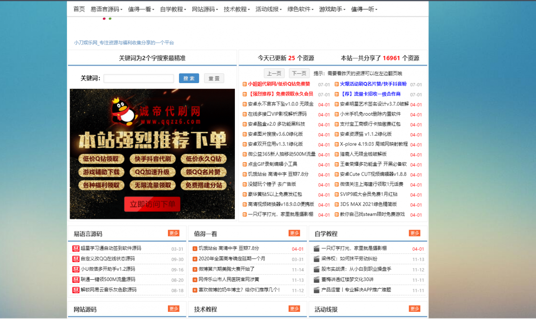Open 高清视频转换器v18.9.0.0便携版 link
Viewport: 536px width, 319px height.
(x=281, y=204)
